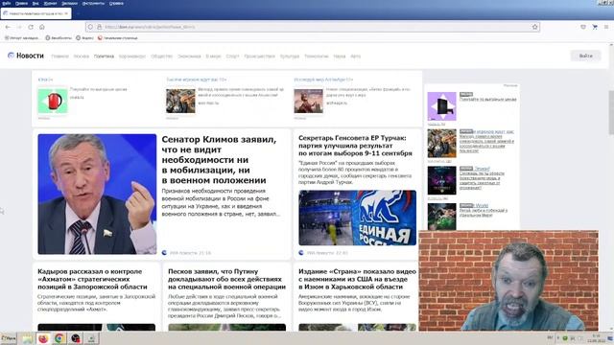Open the Инструменты menu
Image resolution: width=614 pixels, height=345 pixels.
(x=93, y=3)
